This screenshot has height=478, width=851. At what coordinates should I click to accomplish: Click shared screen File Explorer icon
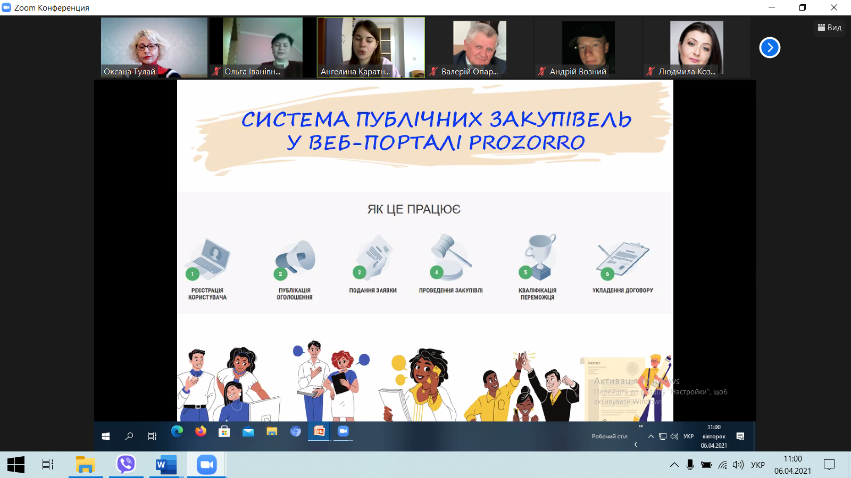pos(272,431)
